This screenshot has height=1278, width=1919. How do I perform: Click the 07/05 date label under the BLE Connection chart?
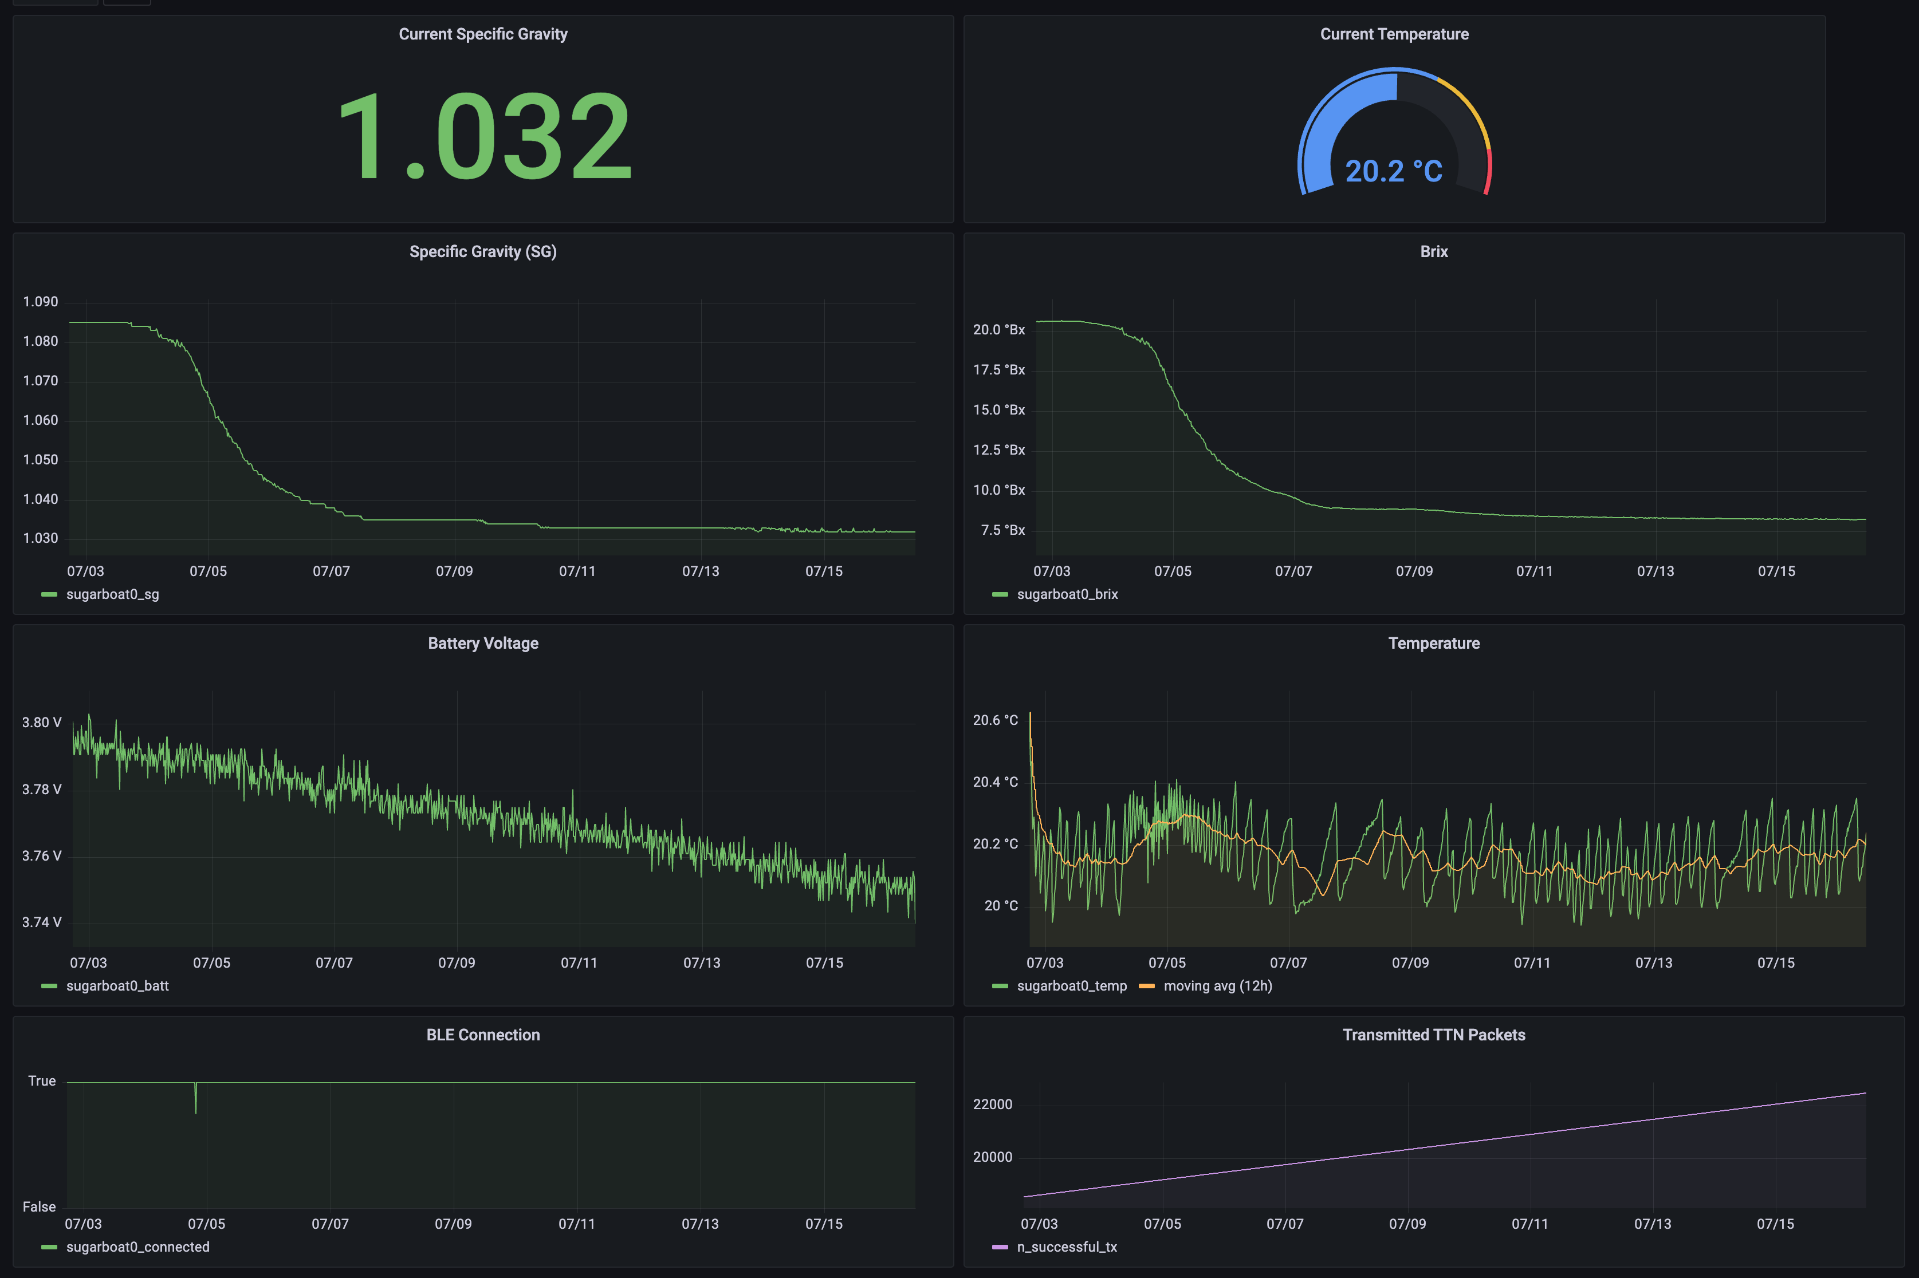click(206, 1224)
